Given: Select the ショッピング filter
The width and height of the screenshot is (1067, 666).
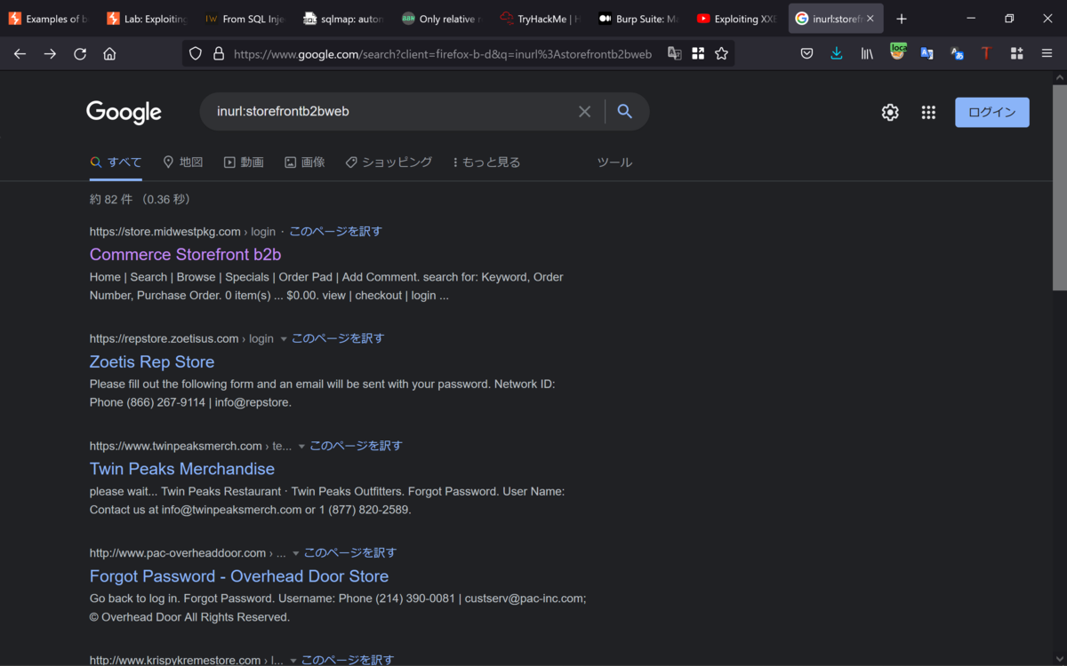Looking at the screenshot, I should tap(389, 163).
